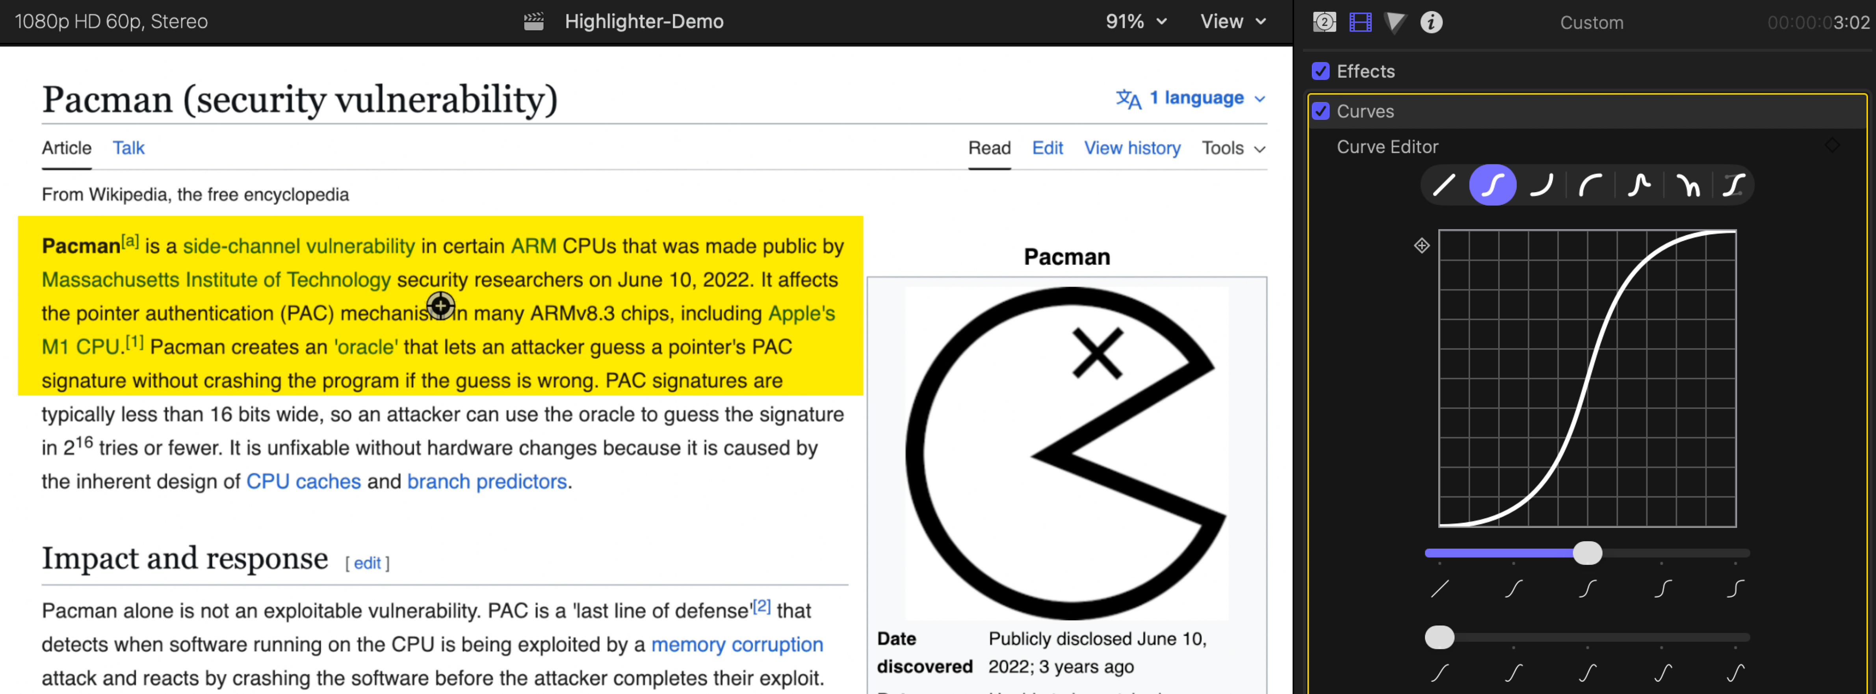Open the Info inspector tab
This screenshot has height=694, width=1876.
coord(1431,22)
